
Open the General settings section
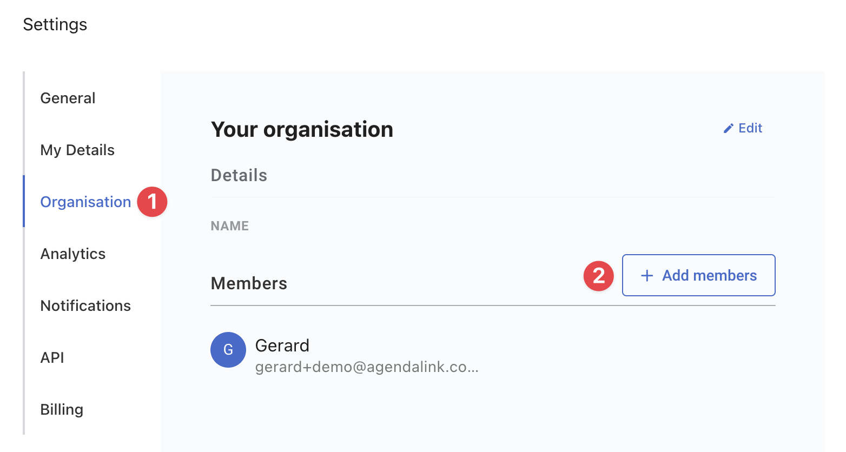[x=68, y=98]
